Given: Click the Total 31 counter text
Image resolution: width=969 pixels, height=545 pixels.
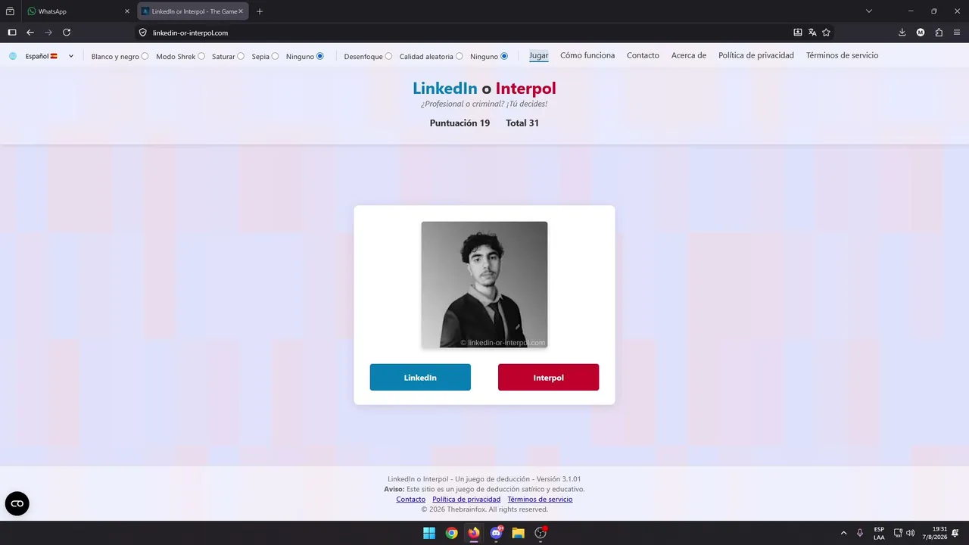Looking at the screenshot, I should coord(522,123).
